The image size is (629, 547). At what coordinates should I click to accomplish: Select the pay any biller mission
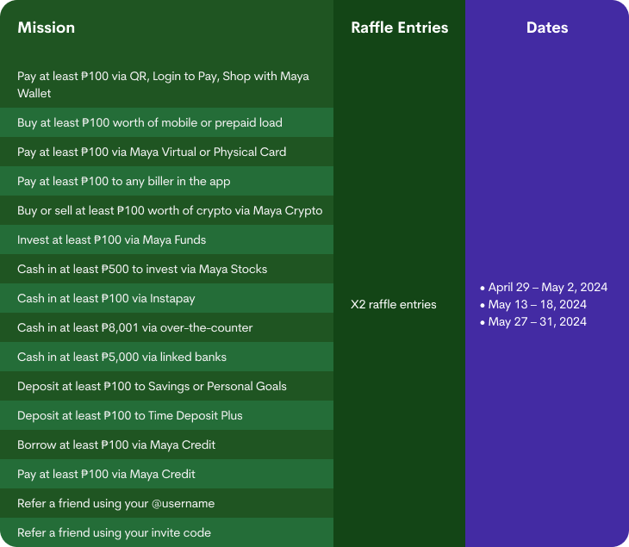click(x=124, y=182)
